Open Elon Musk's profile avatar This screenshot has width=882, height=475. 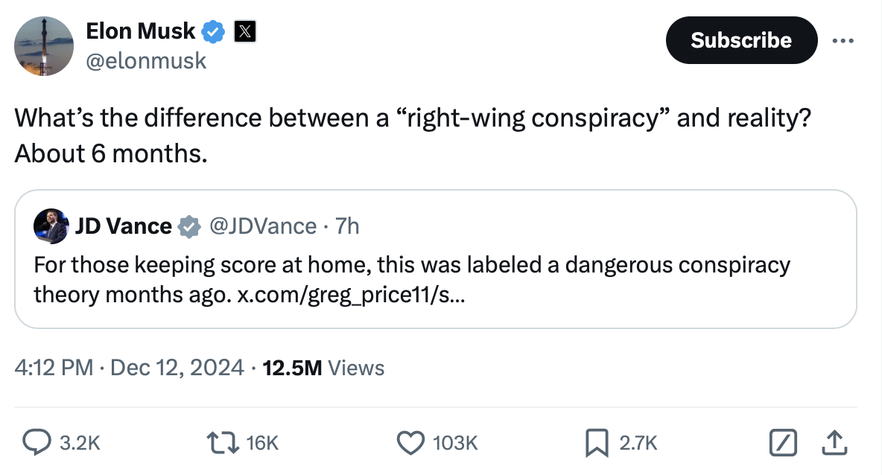tap(45, 45)
